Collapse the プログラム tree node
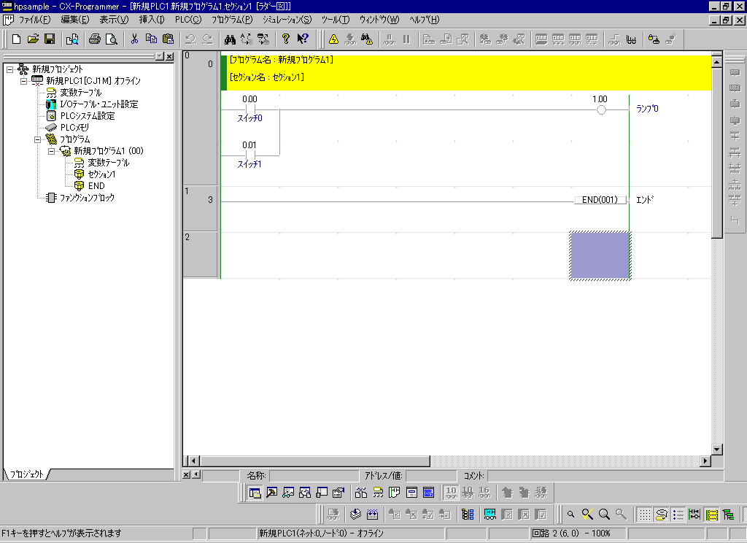The height and width of the screenshot is (543, 747). point(37,139)
